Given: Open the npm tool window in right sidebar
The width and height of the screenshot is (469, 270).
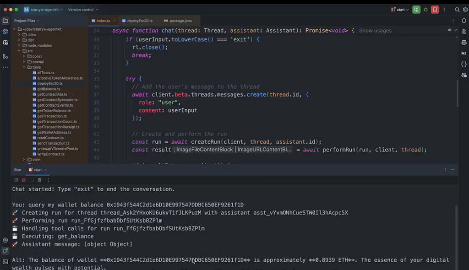Looking at the screenshot, I should tap(464, 53).
